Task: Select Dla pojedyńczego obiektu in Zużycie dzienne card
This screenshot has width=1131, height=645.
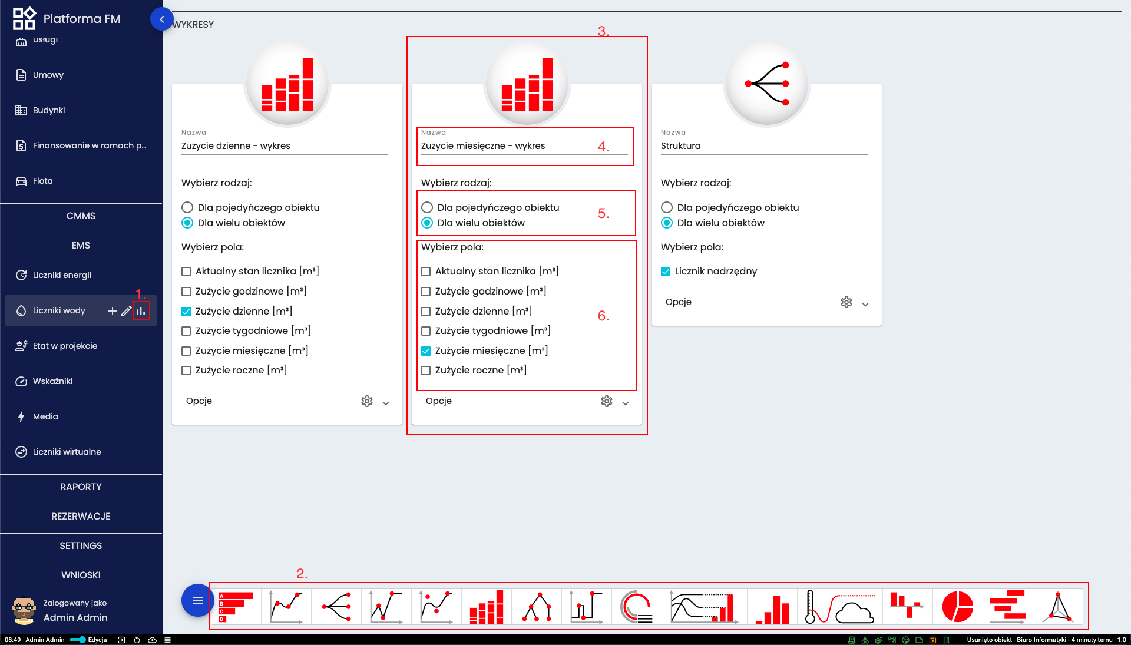Action: 187,207
